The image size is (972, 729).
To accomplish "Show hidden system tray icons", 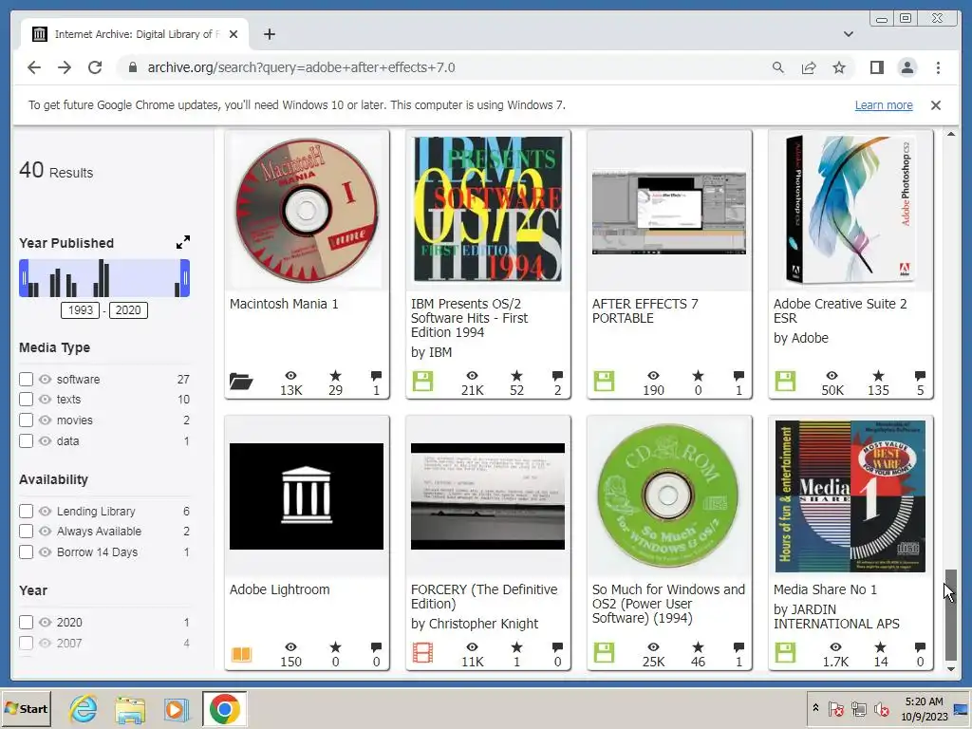I will (815, 708).
